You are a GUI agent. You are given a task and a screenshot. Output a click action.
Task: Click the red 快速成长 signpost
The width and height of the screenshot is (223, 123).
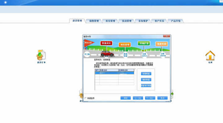106,43
